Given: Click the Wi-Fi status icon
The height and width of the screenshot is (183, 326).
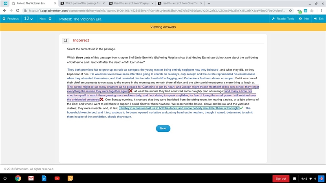Looking at the screenshot, I should [311, 179].
